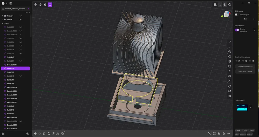This screenshot has width=259, height=137.
Task: Collapse outliner using top chevron arrow
Action: (x=30, y=12)
